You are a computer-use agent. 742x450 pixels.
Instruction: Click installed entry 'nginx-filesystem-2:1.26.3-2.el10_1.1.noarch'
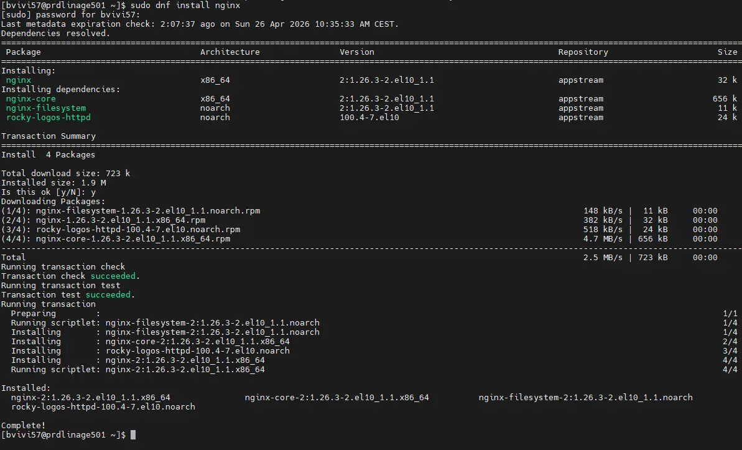click(585, 398)
